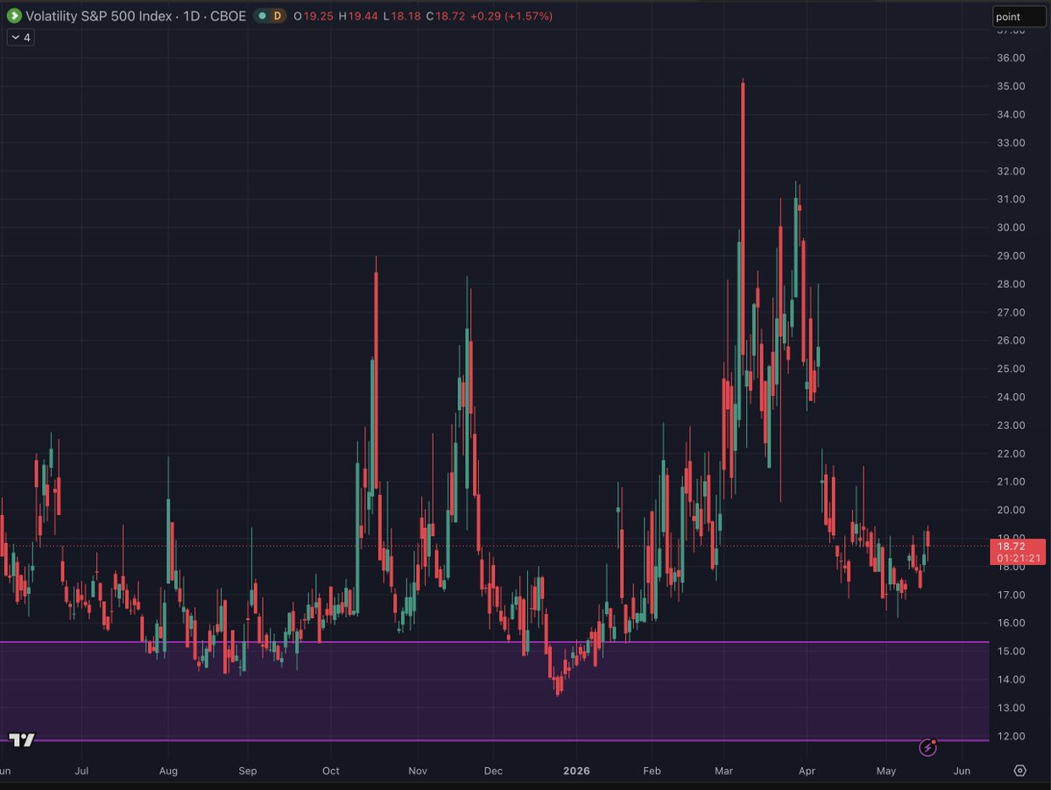Screen dimensions: 1051x790
Task: Click the orange D data badge
Action: 278,16
